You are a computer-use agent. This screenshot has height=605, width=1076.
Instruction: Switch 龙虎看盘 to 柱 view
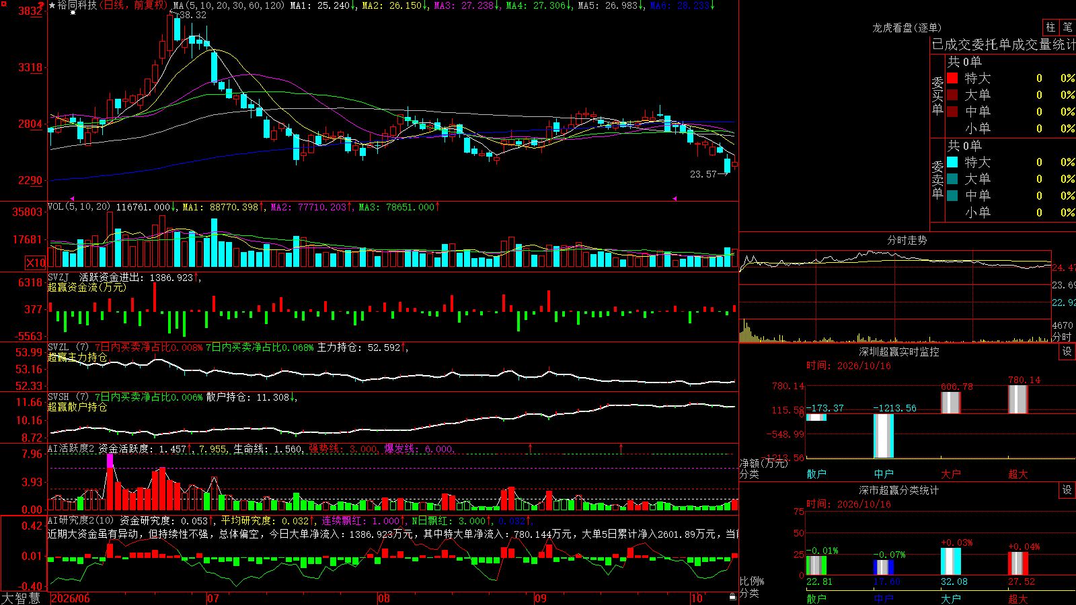click(x=1050, y=27)
